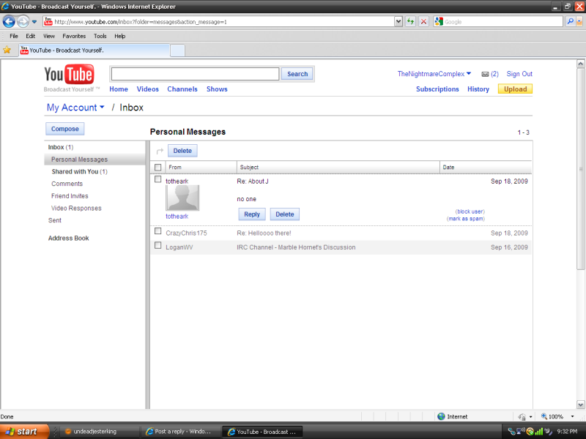Check the CrazyChris175 message checkbox
The image size is (586, 439).
[157, 231]
